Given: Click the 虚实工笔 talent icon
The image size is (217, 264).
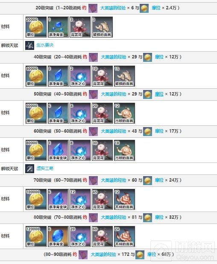Looking at the screenshot, I should (29, 168).
